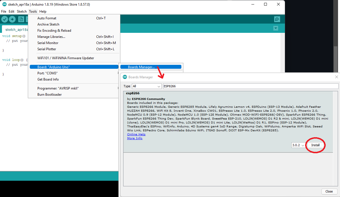This screenshot has width=340, height=197.
Task: Open the Help menu
Action: 43,11
